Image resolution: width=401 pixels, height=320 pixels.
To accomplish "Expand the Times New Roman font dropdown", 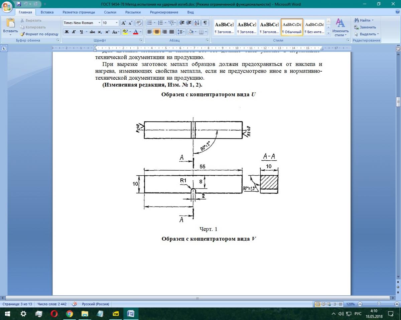I will click(99, 23).
